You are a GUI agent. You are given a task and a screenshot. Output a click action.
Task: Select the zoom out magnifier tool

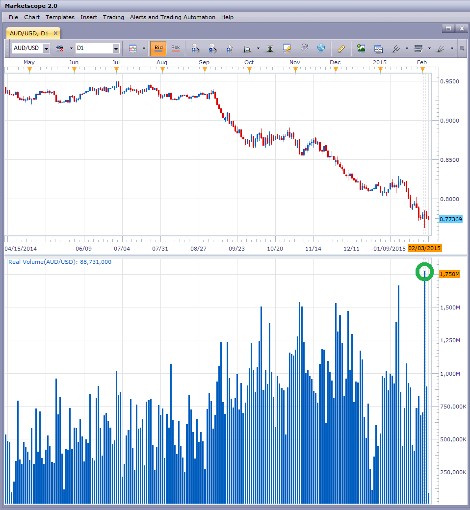[x=212, y=49]
